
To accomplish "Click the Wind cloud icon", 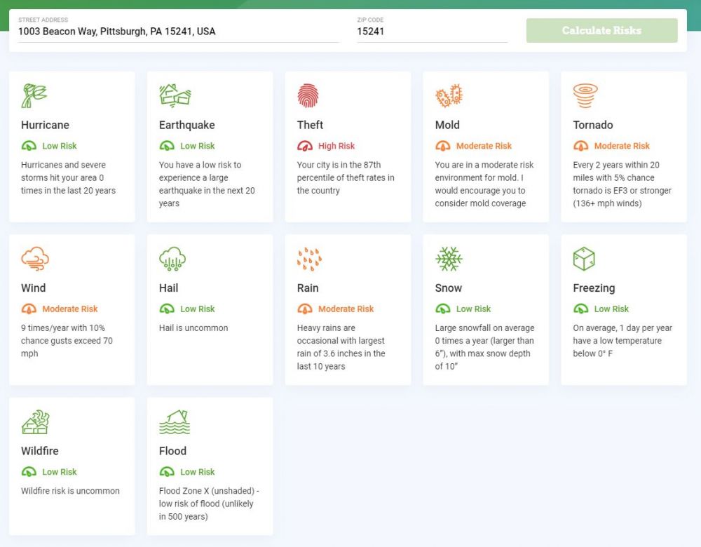I will tap(34, 259).
